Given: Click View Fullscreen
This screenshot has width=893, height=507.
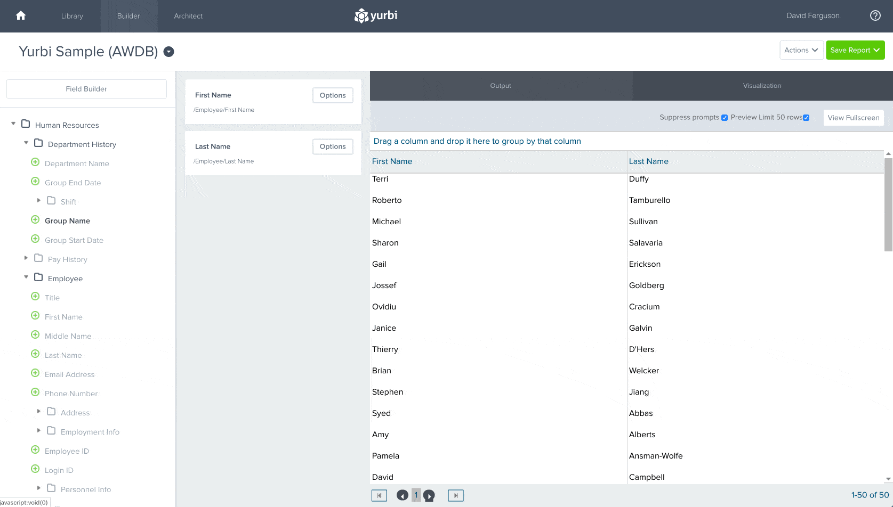Looking at the screenshot, I should tap(854, 117).
